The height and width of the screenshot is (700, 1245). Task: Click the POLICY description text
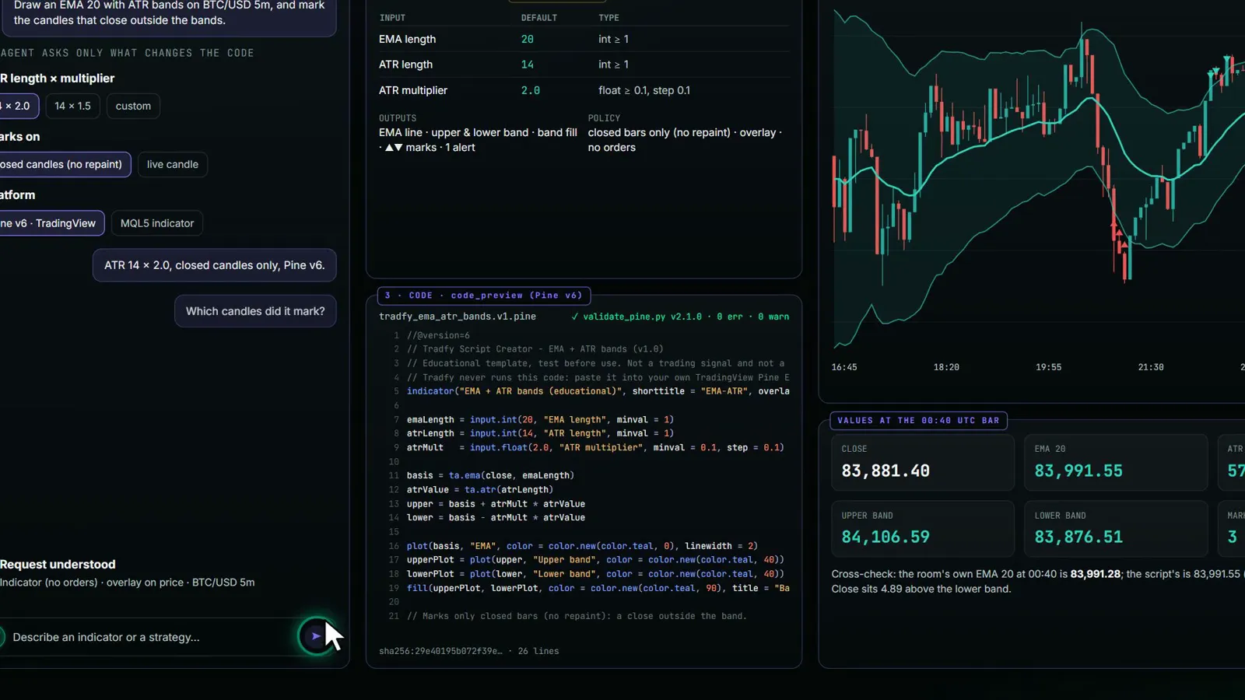(685, 140)
